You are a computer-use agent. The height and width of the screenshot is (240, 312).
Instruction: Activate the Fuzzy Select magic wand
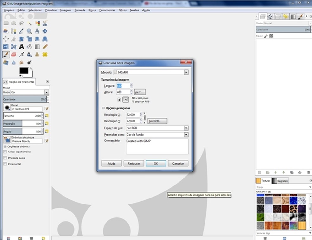tap(29, 23)
